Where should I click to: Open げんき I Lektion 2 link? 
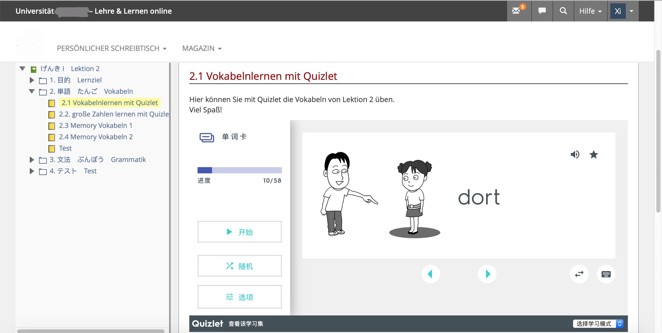pyautogui.click(x=70, y=69)
